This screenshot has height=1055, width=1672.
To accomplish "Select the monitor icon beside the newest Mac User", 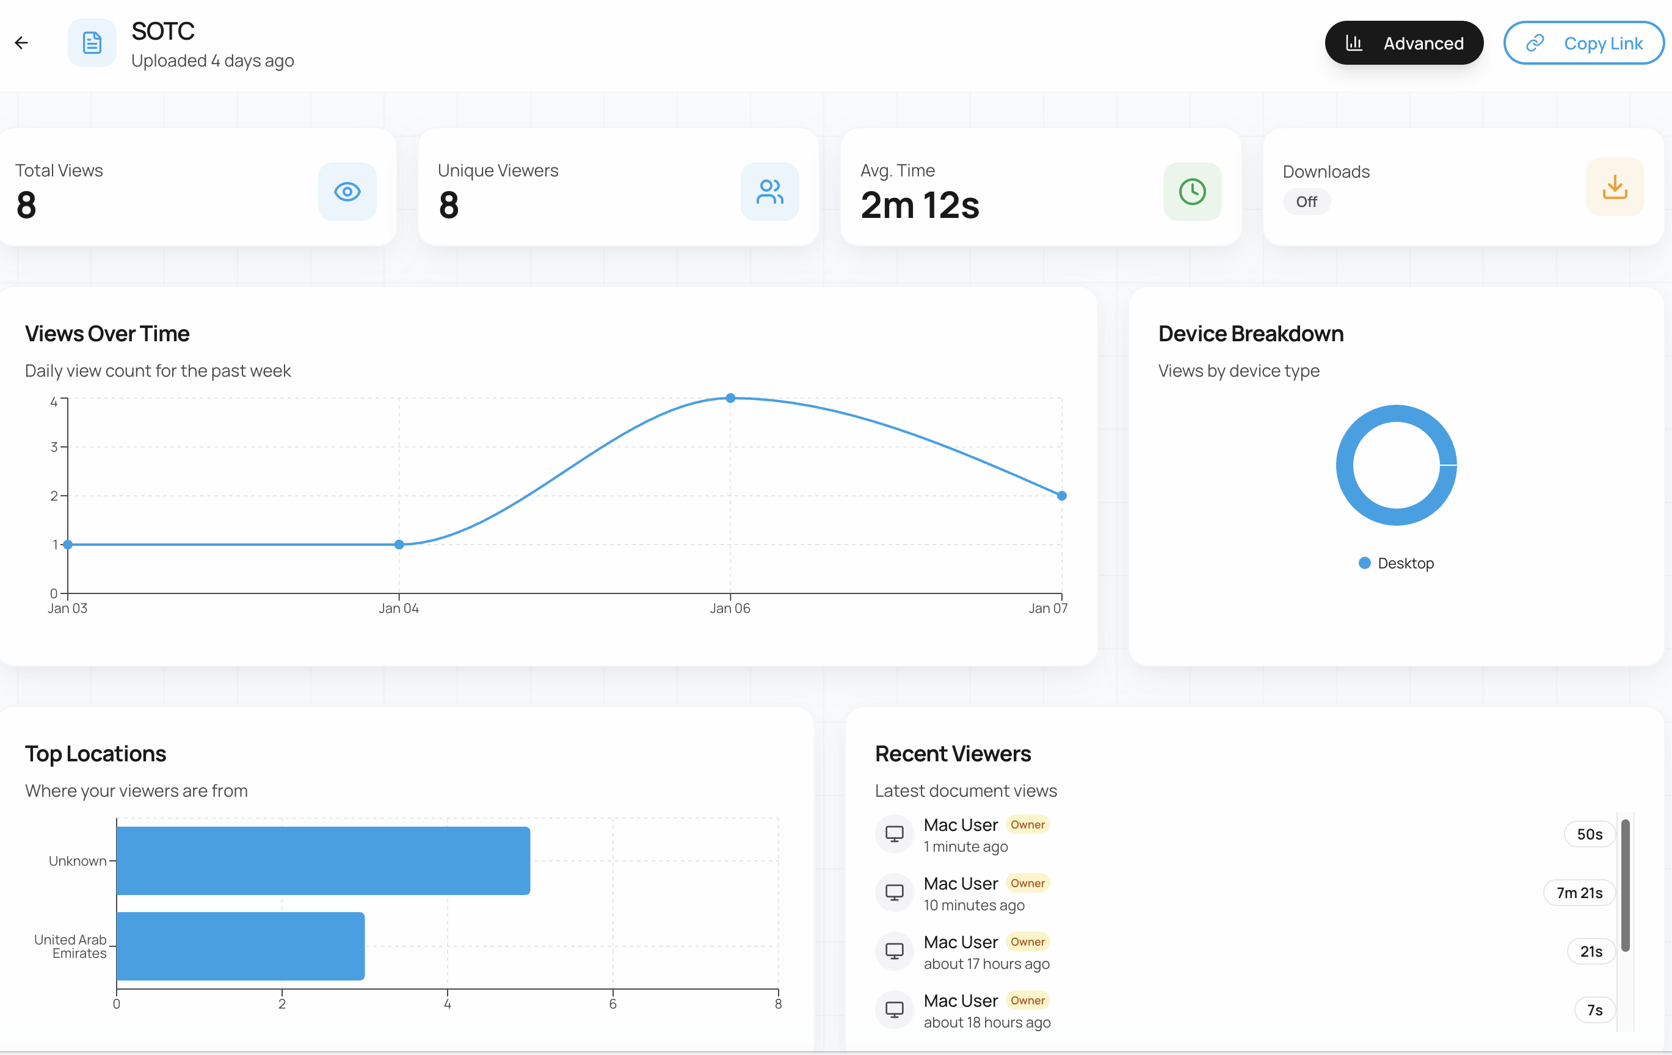I will 893,833.
